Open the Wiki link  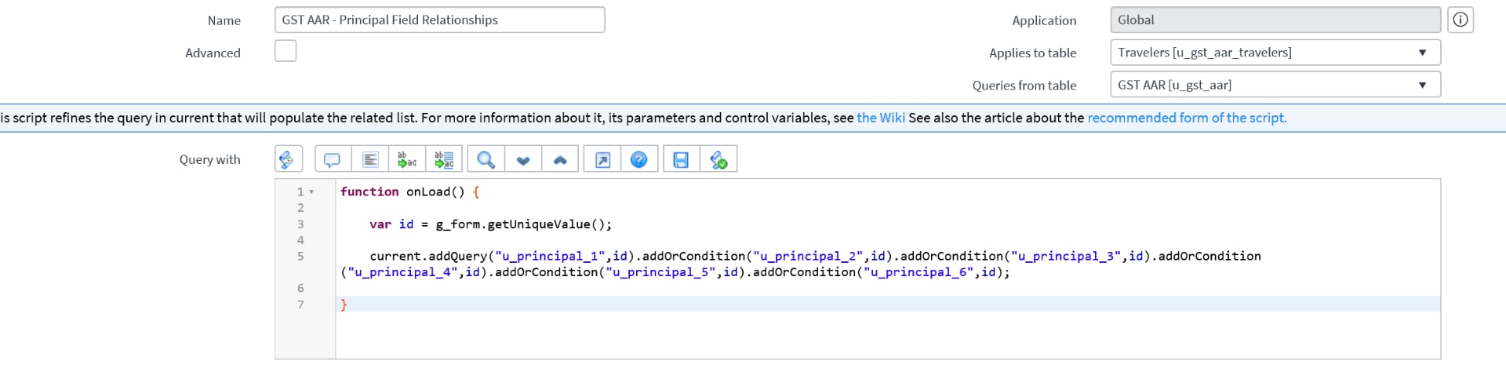(881, 118)
